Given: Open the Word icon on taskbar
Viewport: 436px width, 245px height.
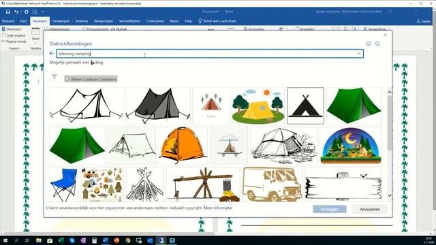Looking at the screenshot, I should click(106, 240).
